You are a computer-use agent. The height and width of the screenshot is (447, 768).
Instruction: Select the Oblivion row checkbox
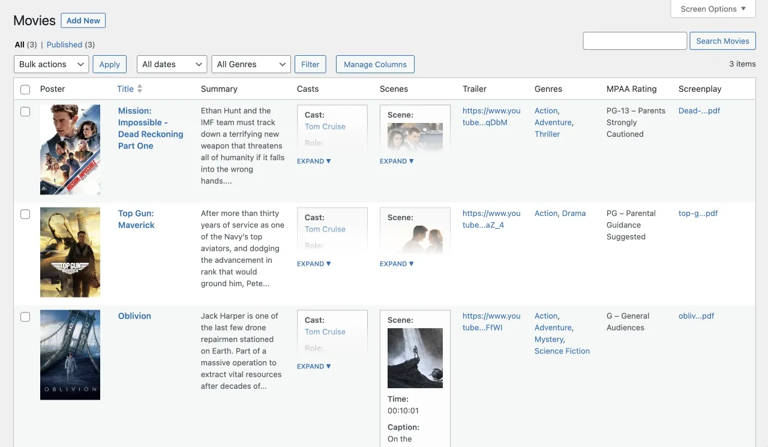point(25,317)
